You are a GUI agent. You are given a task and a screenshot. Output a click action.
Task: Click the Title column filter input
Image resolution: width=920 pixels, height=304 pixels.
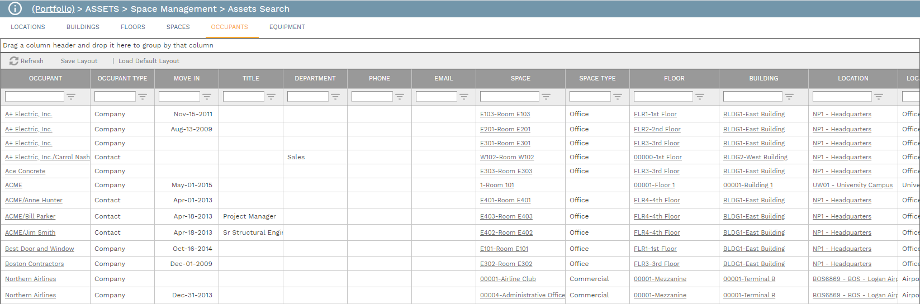point(243,97)
